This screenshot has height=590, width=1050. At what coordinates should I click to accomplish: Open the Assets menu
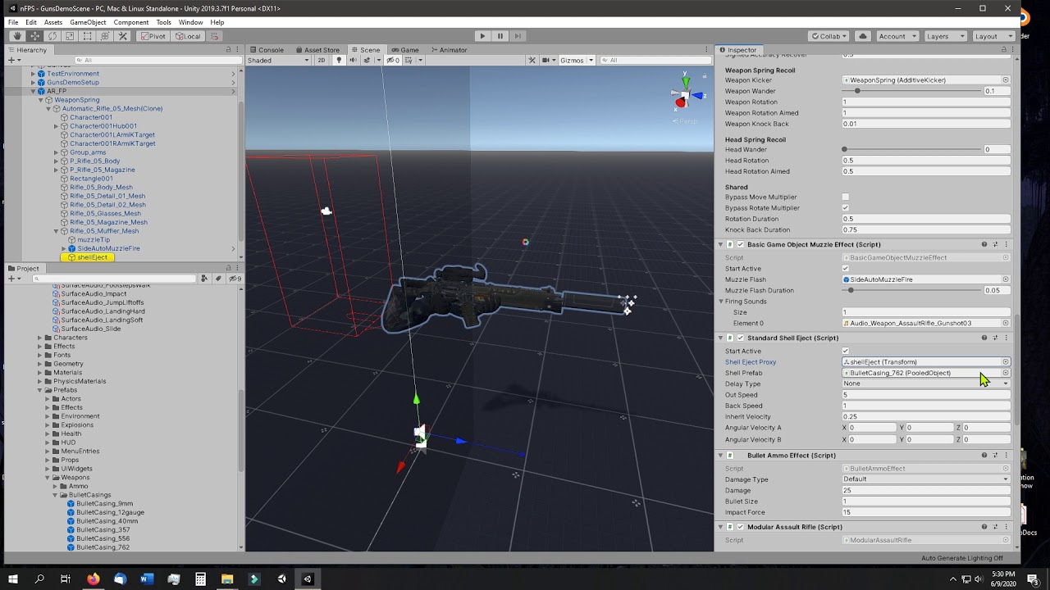53,22
